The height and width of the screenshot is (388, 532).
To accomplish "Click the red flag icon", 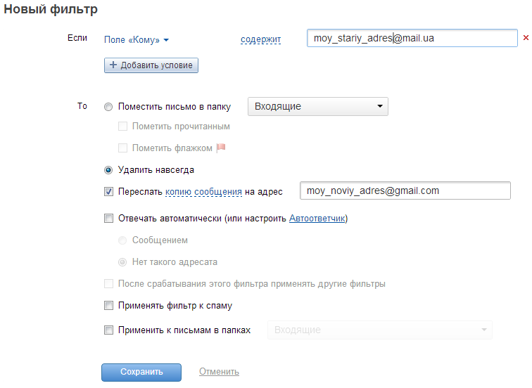I will point(220,148).
